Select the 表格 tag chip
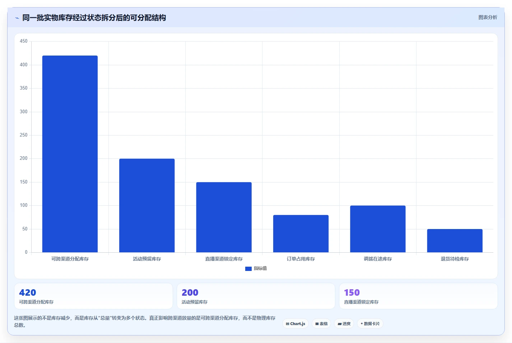 [321, 324]
